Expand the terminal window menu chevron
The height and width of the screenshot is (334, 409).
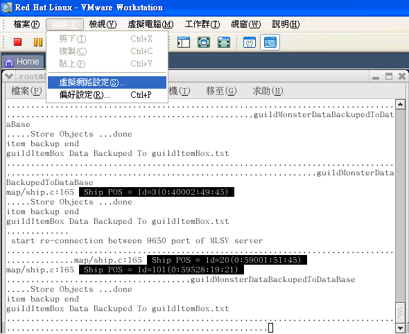tap(8, 76)
